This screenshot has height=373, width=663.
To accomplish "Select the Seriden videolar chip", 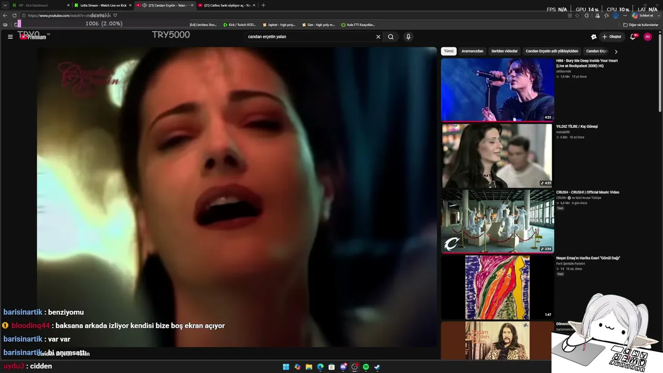I will click(x=505, y=51).
